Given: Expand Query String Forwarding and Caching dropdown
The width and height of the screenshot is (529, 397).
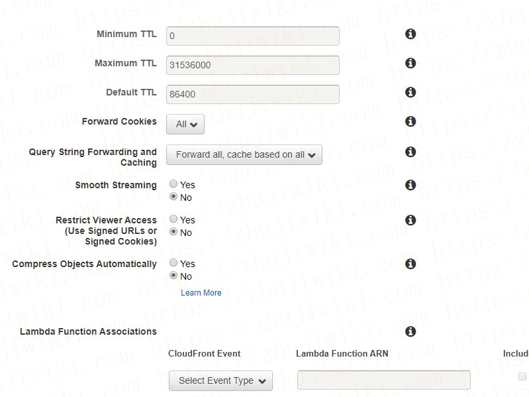Looking at the screenshot, I should 244,154.
